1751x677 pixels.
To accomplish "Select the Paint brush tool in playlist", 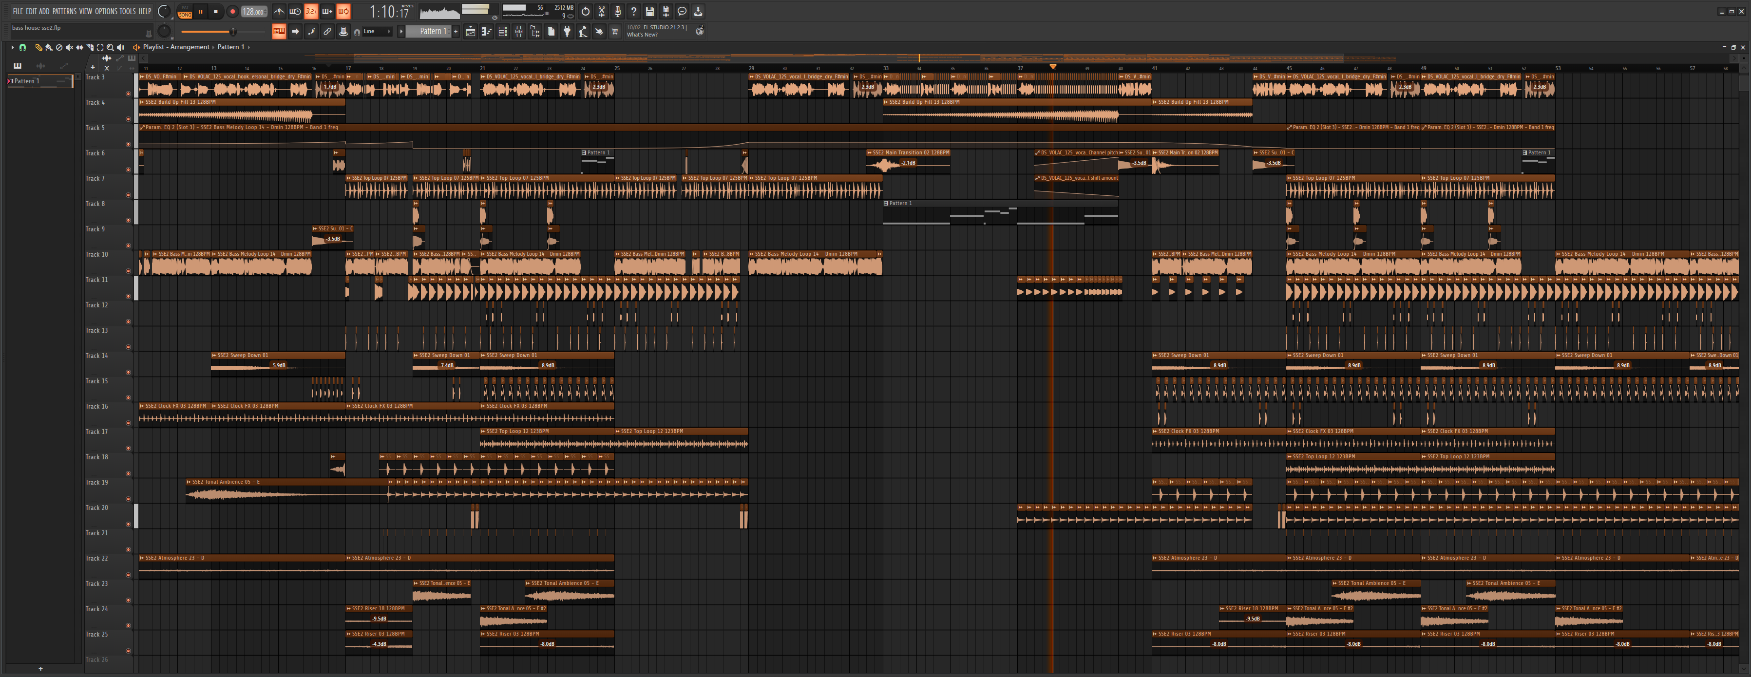I will [x=49, y=47].
